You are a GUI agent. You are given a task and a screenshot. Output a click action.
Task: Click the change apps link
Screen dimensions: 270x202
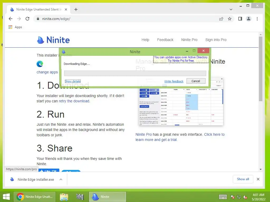pos(47,72)
